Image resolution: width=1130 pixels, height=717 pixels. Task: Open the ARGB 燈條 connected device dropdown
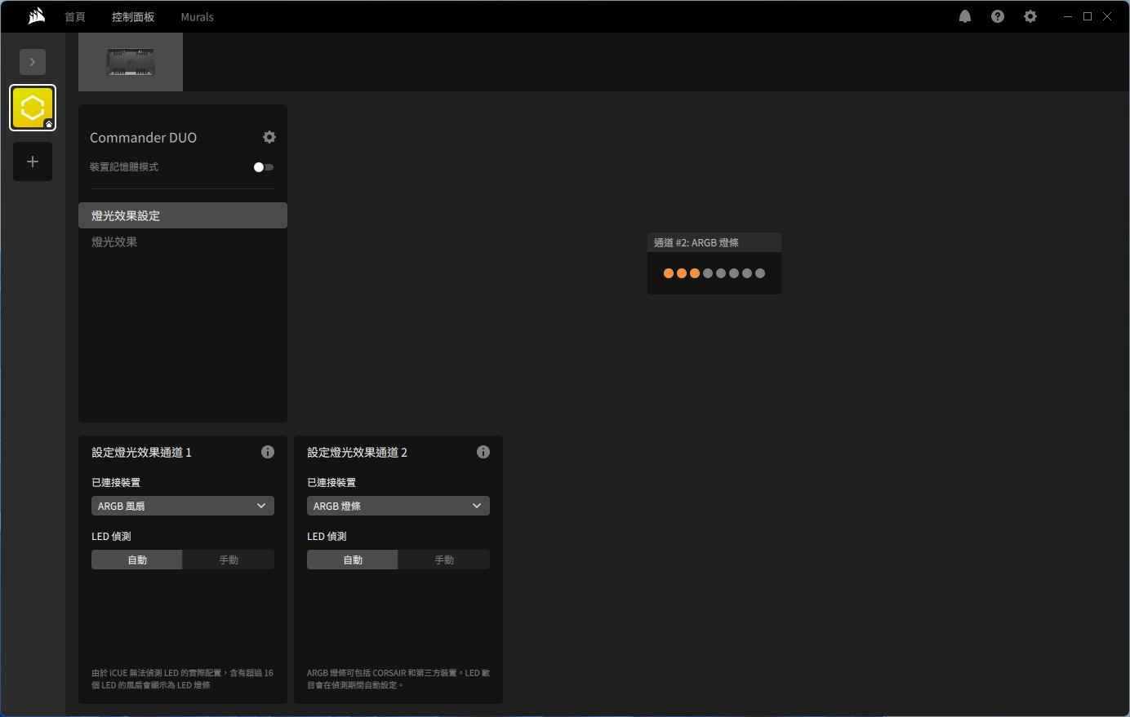398,506
